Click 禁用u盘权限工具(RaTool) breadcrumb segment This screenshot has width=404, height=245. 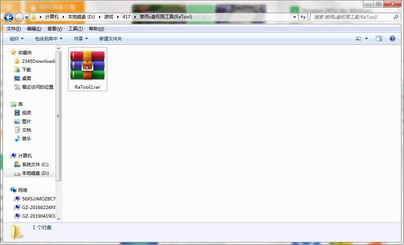click(166, 17)
